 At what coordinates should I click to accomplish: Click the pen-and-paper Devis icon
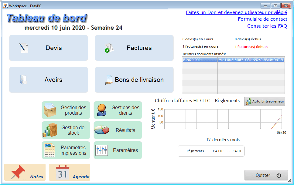pyautogui.click(x=24, y=48)
